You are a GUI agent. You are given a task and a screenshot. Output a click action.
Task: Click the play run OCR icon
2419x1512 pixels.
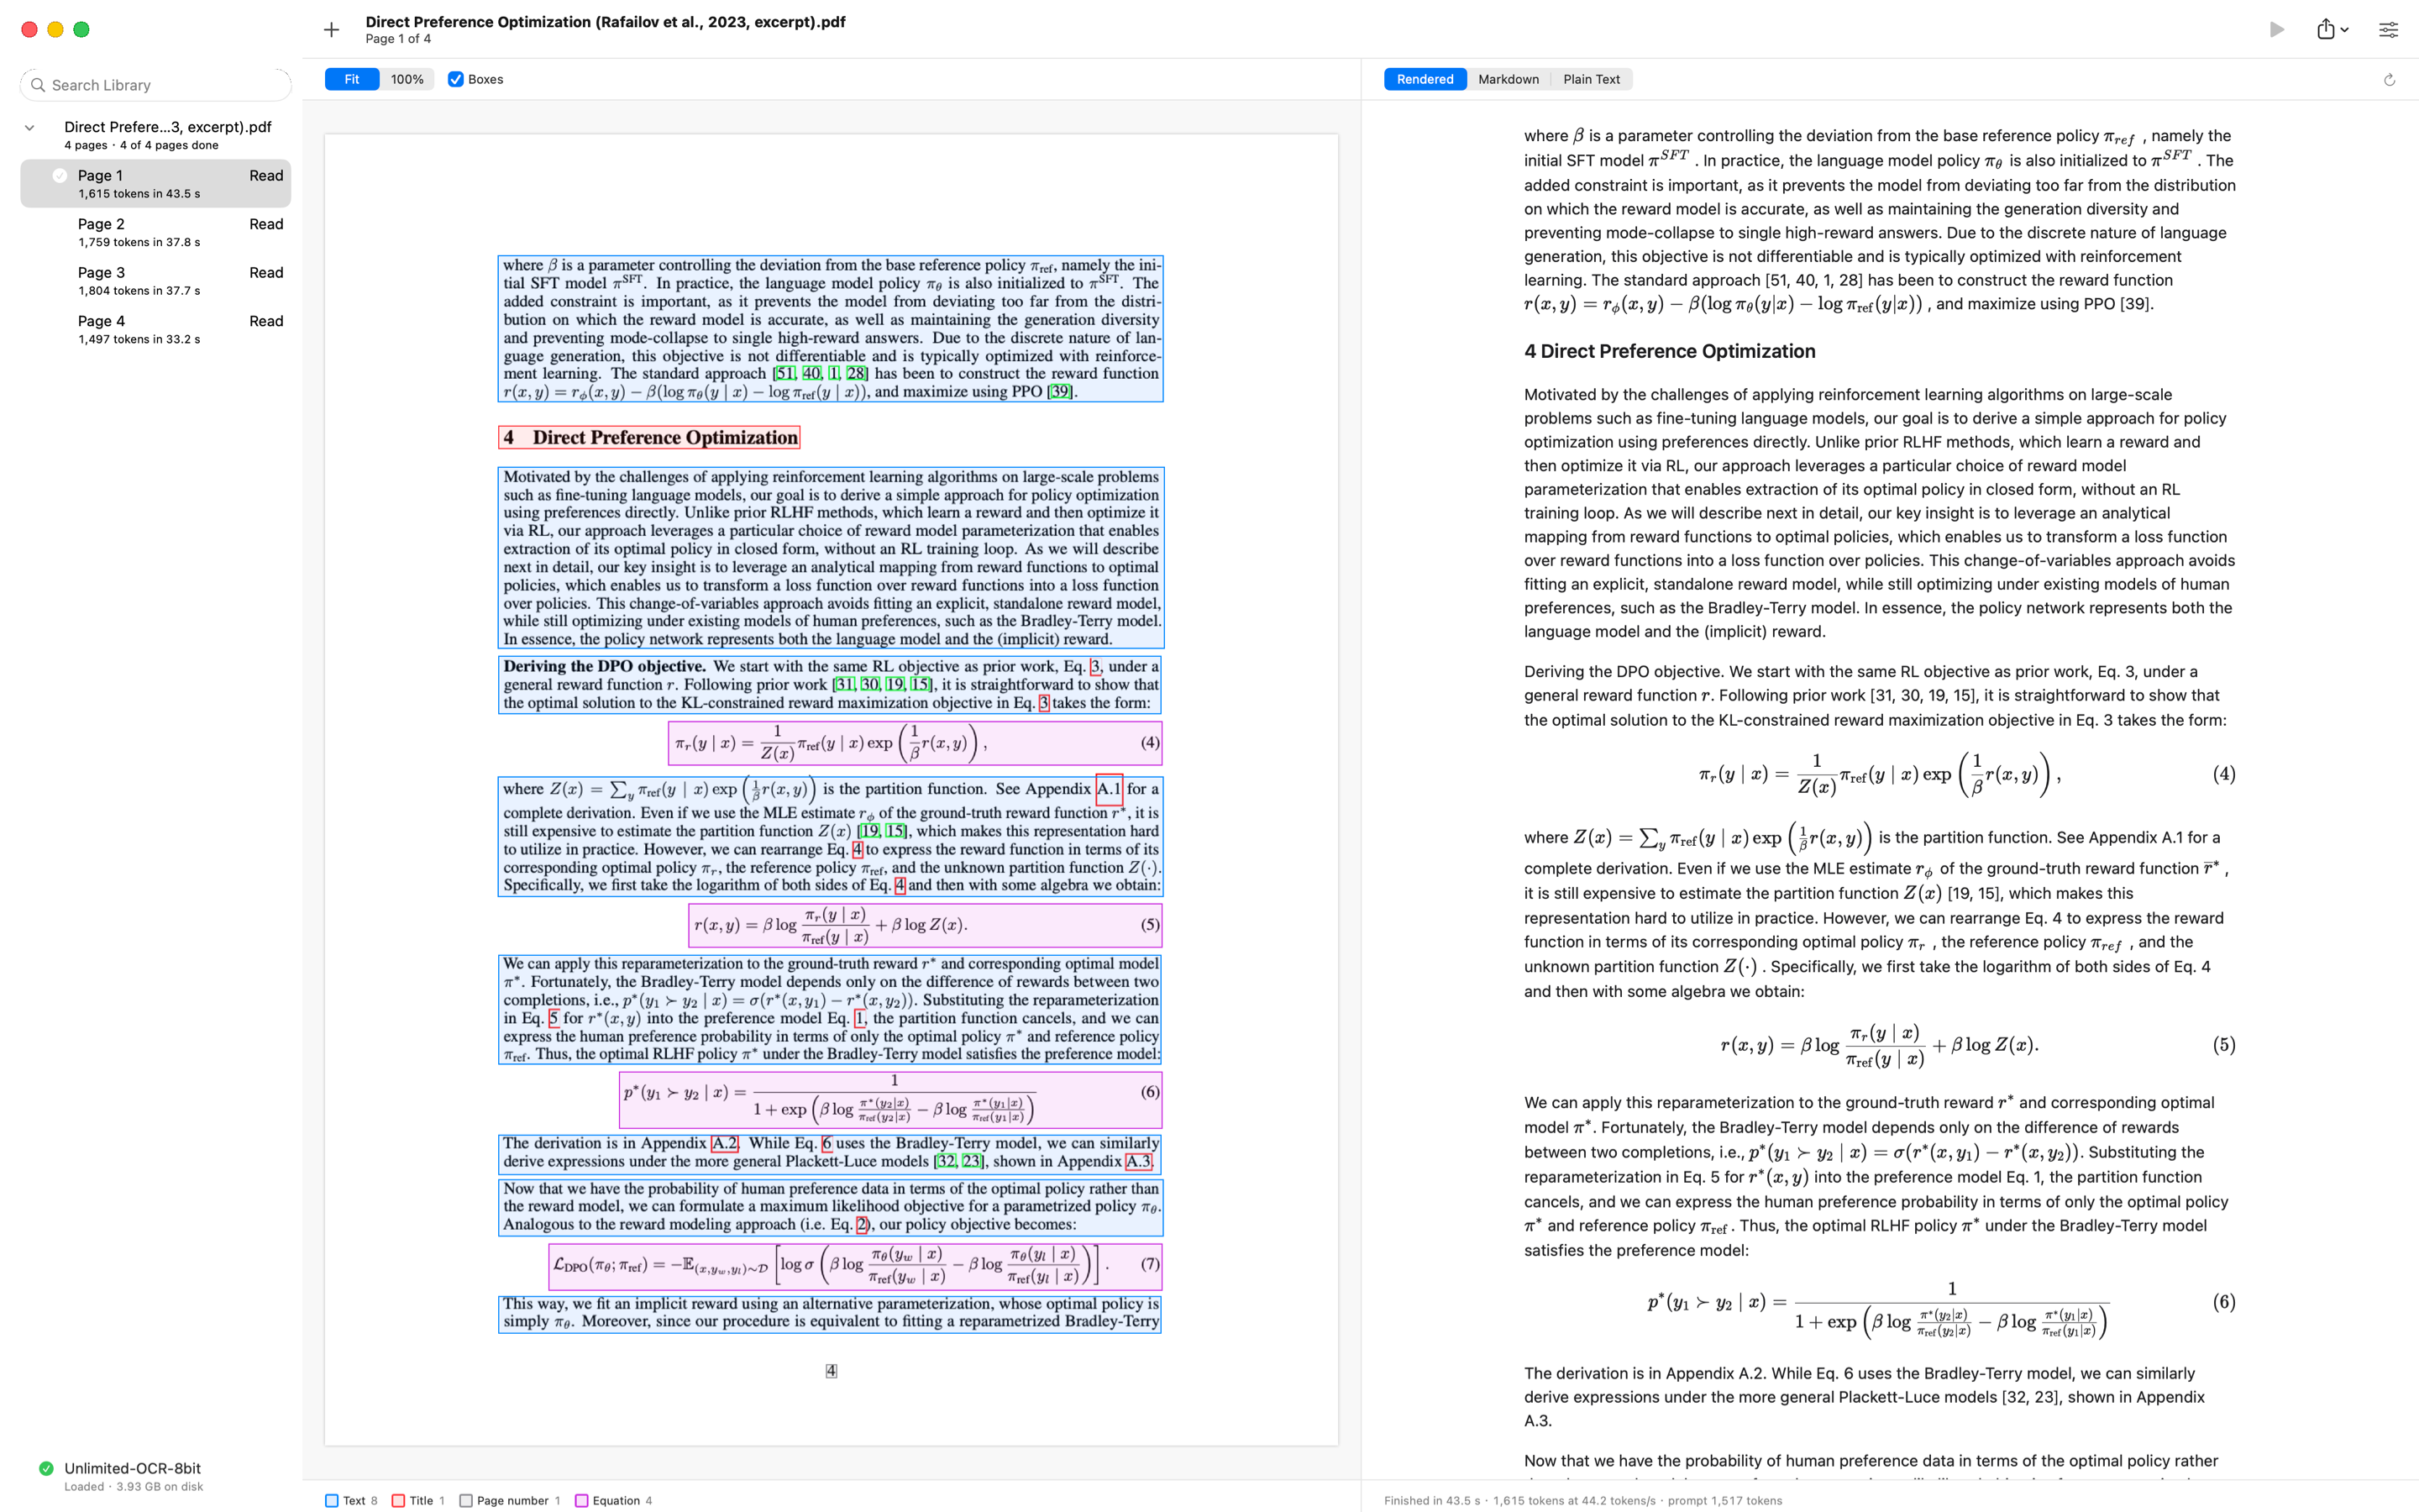coord(2277,30)
